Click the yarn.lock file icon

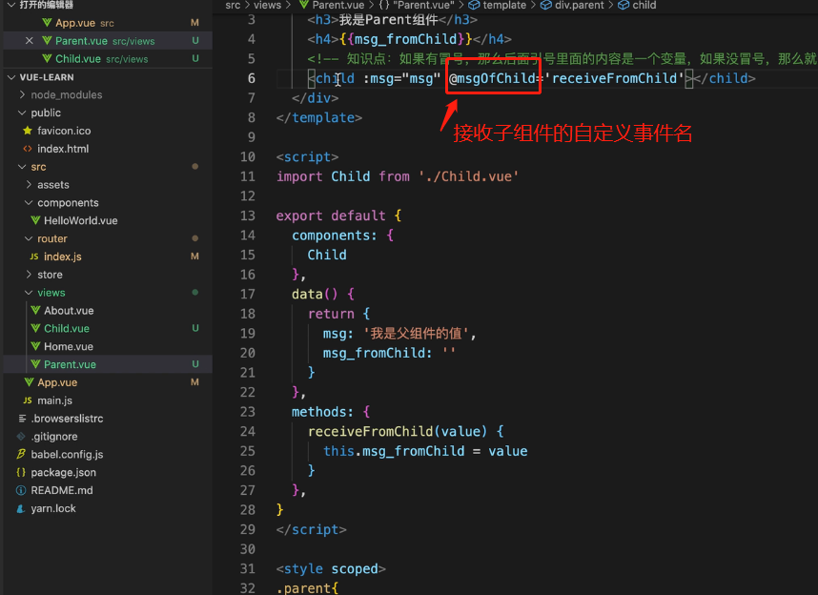pyautogui.click(x=21, y=508)
